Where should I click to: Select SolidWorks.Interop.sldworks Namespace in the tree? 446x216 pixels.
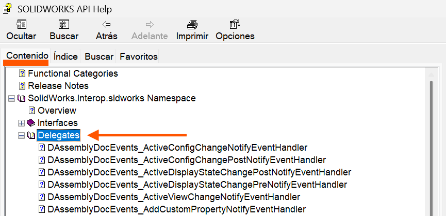tap(112, 98)
